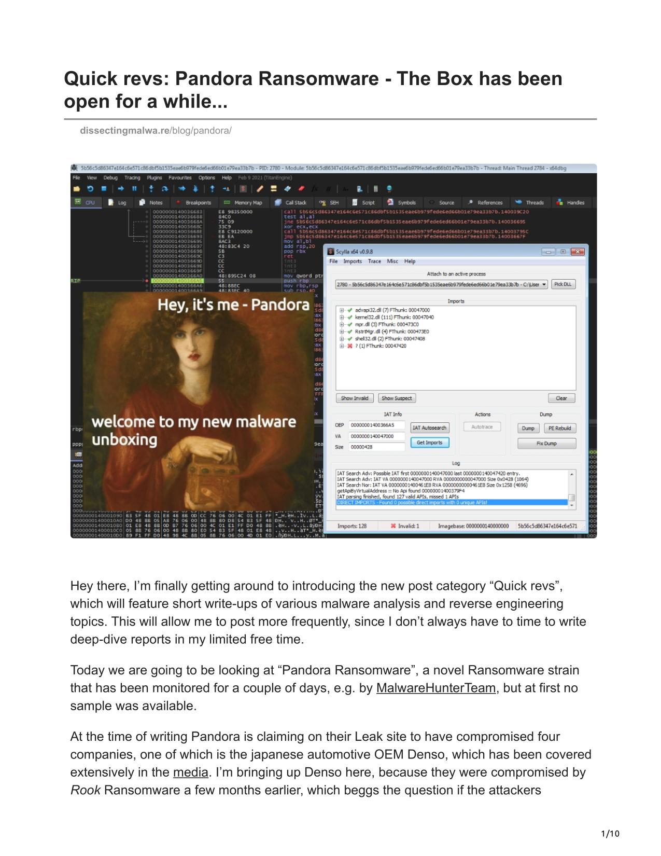Image resolution: width=661 pixels, height=856 pixels.
Task: Click the IAT Autosearch button
Action: [429, 428]
